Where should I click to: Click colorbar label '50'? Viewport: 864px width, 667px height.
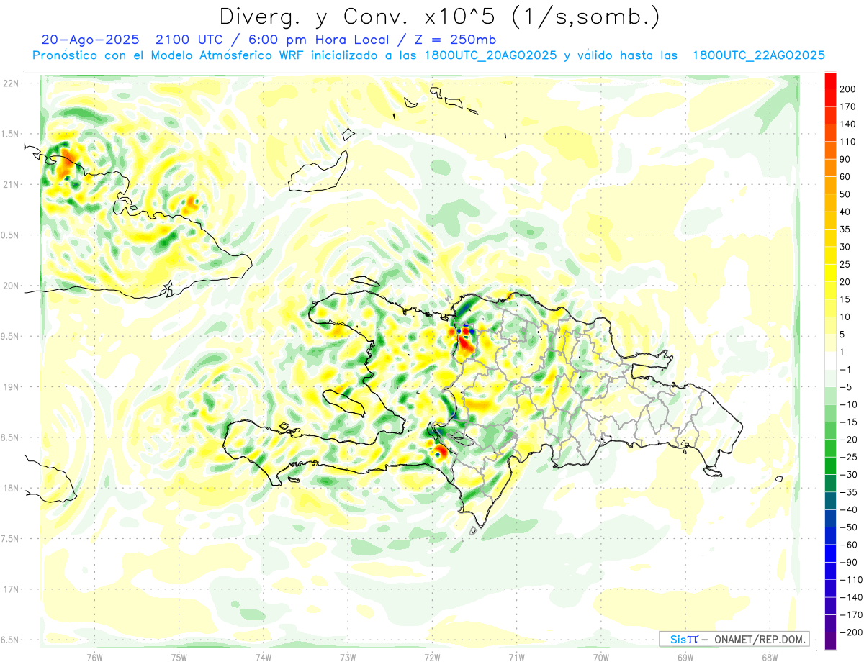[x=845, y=194]
